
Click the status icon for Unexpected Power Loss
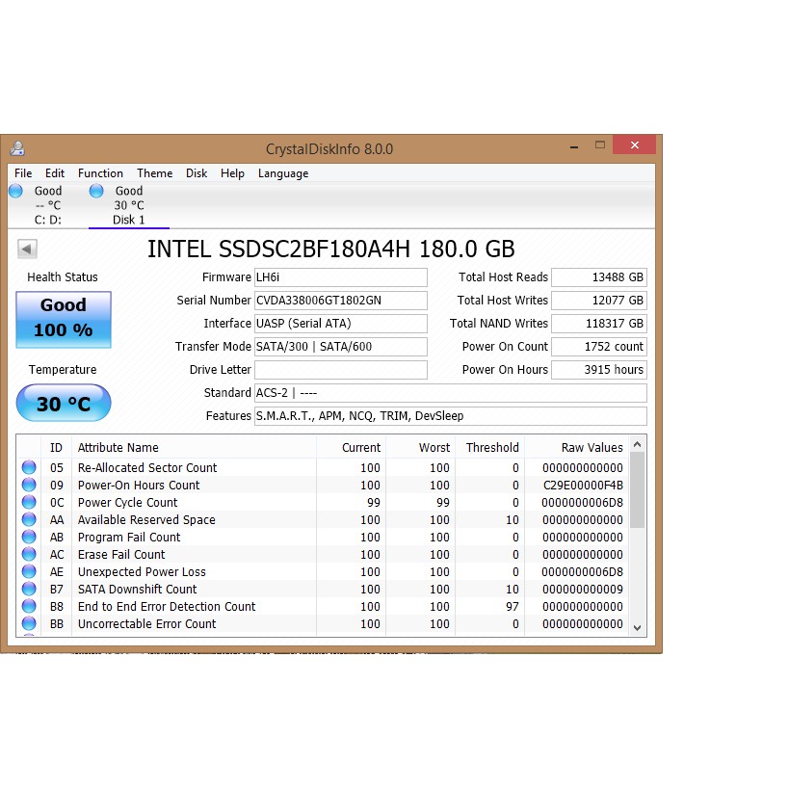[x=29, y=571]
